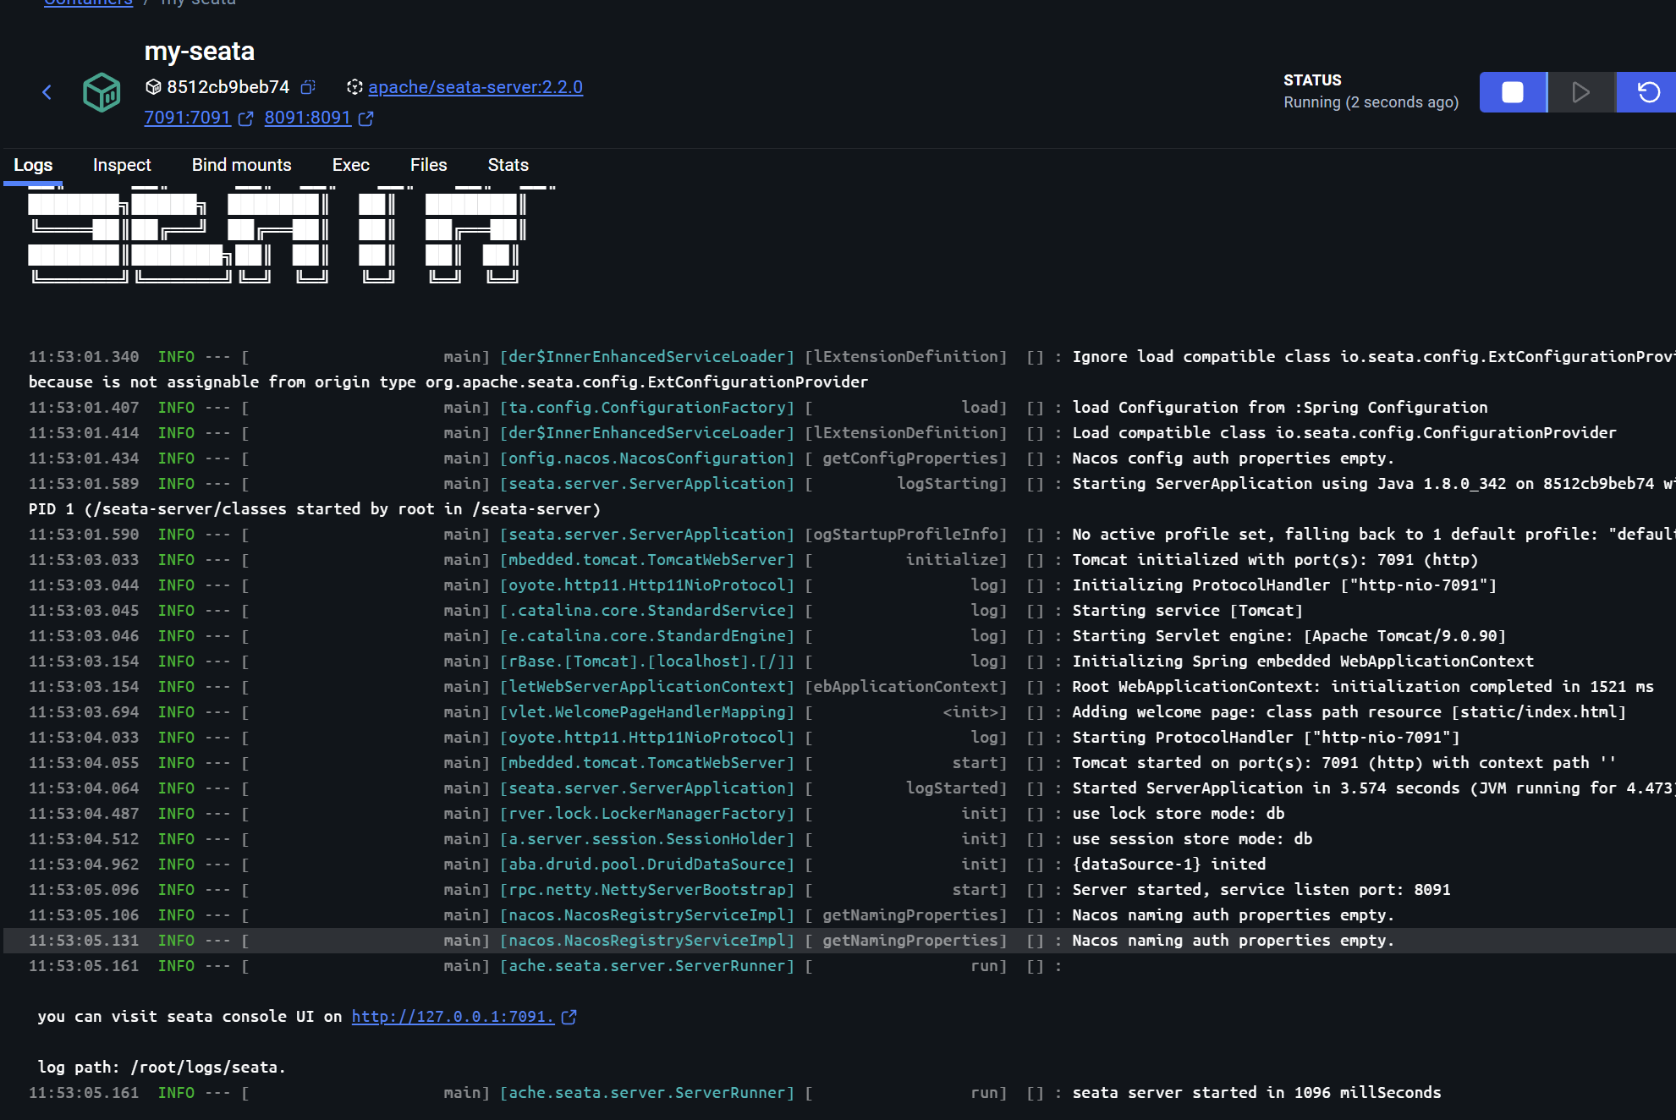Open the Exec tab
Viewport: 1676px width, 1120px height.
(x=350, y=165)
